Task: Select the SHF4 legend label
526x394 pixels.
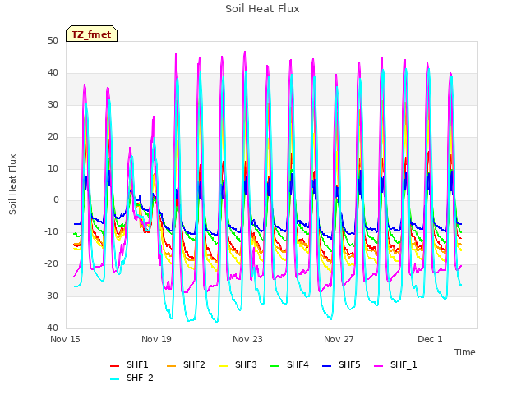Action: [298, 364]
